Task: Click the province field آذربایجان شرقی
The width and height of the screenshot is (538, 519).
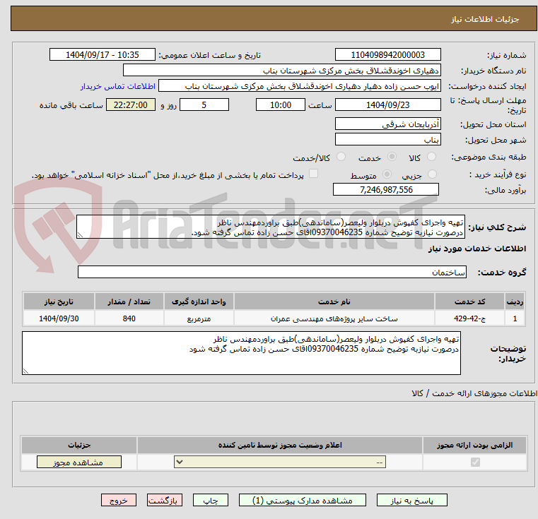Action: click(x=387, y=124)
